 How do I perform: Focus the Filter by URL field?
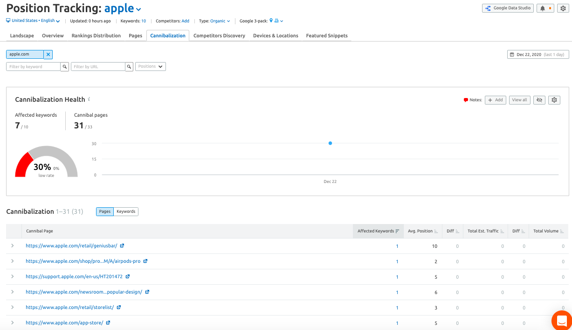[98, 67]
